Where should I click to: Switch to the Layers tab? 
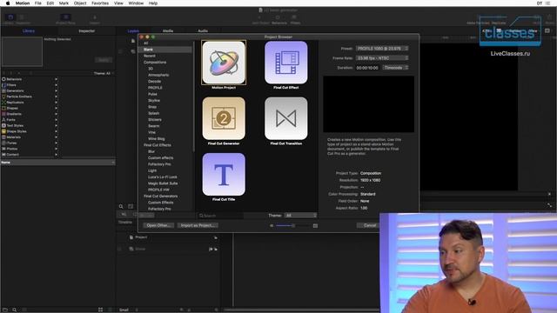click(133, 31)
